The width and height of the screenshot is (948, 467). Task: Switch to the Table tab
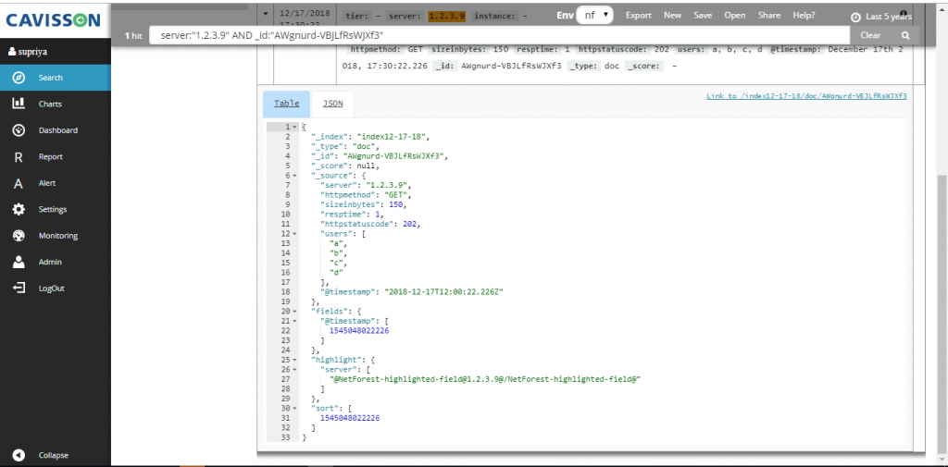[286, 104]
